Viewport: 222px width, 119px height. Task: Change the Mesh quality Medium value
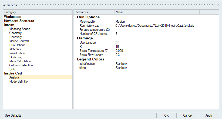click(x=120, y=22)
